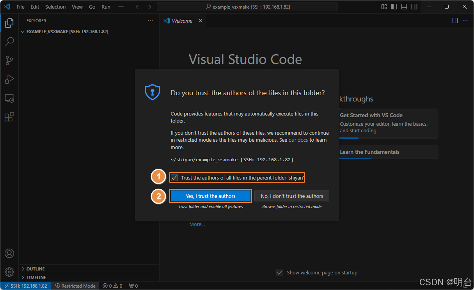Toggle Secondary Side Bar layout icon
Viewport: 474px width, 290px height.
coord(414,7)
